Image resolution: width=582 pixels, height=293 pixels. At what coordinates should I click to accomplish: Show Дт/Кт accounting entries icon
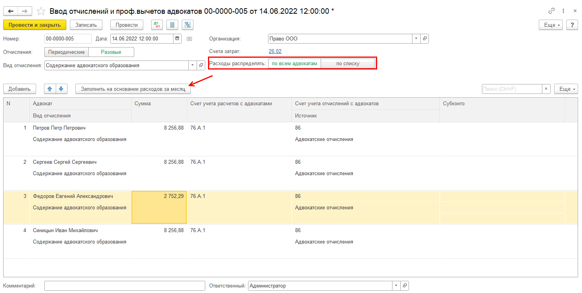tap(157, 25)
